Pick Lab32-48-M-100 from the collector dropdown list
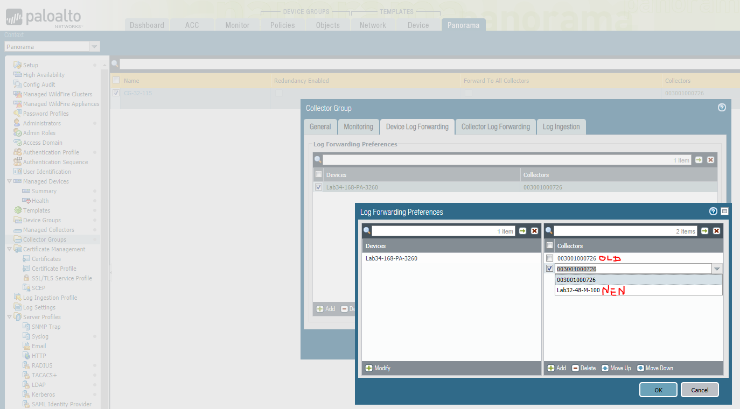 pyautogui.click(x=638, y=290)
